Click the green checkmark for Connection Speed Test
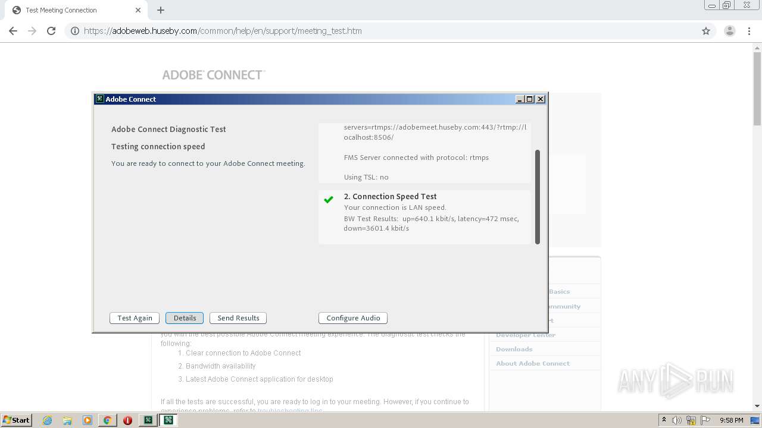Image resolution: width=762 pixels, height=428 pixels. (x=328, y=200)
